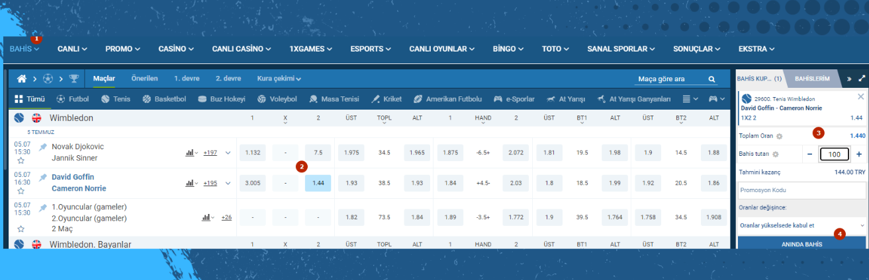Image resolution: width=869 pixels, height=280 pixels.
Task: Favorite the Djokovic vs Sinner match star
Action: [21, 160]
